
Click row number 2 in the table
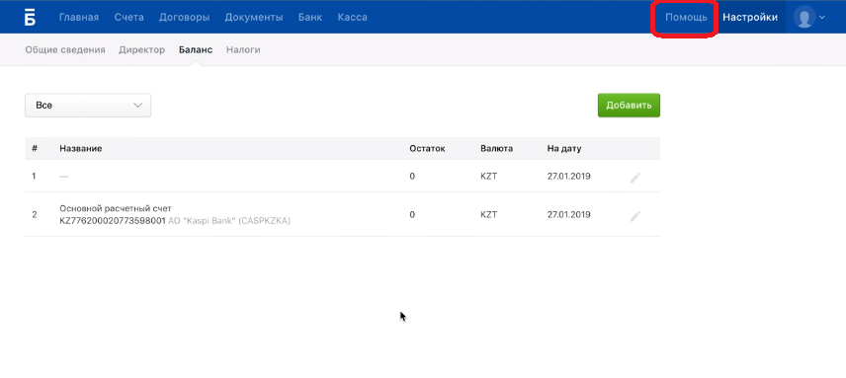35,214
